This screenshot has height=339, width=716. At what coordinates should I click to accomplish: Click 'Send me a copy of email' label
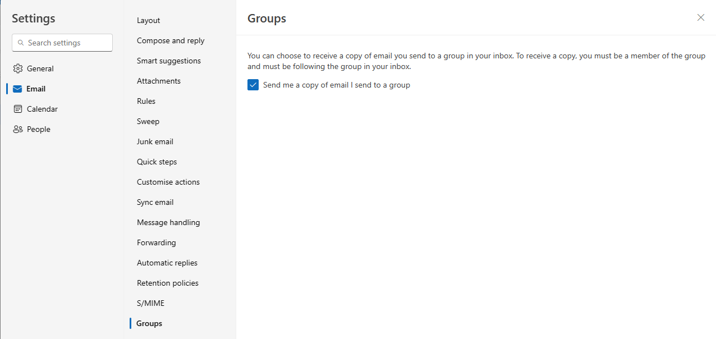[337, 85]
